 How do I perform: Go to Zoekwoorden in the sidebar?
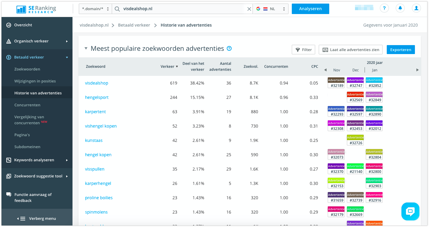coord(27,69)
